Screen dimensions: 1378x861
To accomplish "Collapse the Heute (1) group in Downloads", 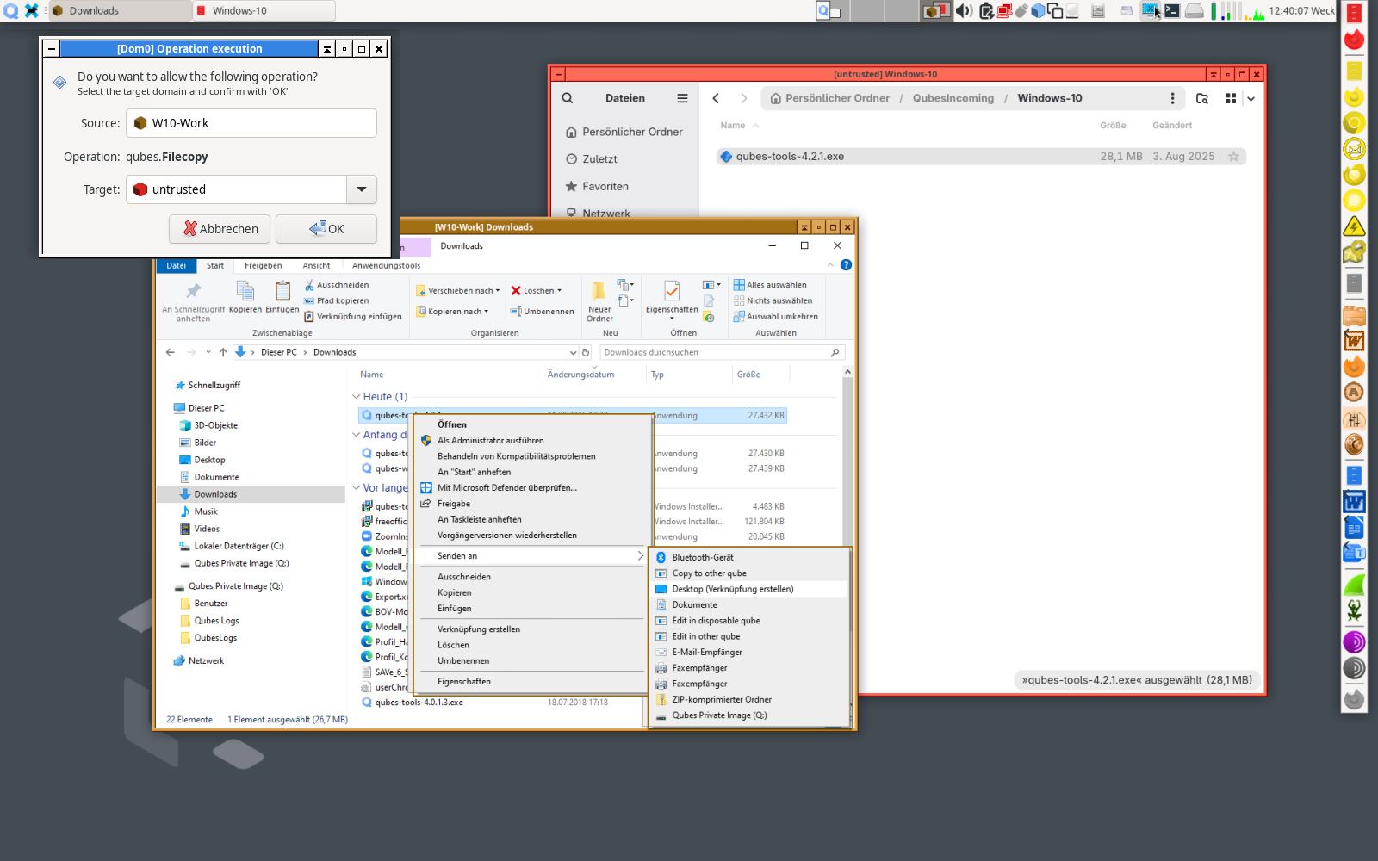I will coord(357,396).
